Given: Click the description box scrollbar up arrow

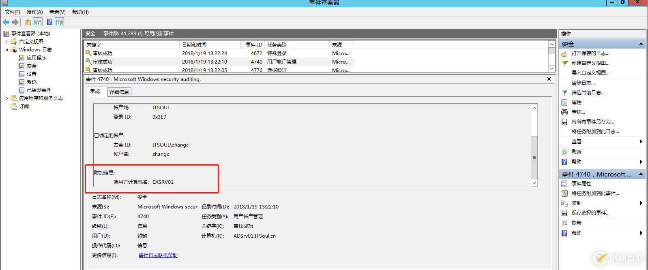Looking at the screenshot, I should pyautogui.click(x=534, y=108).
